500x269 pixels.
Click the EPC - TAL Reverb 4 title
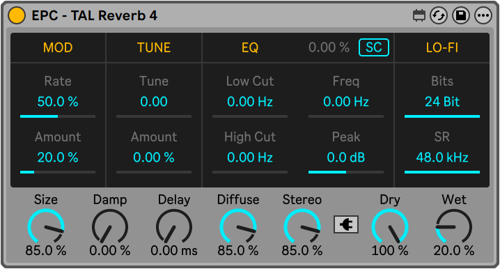coord(95,15)
